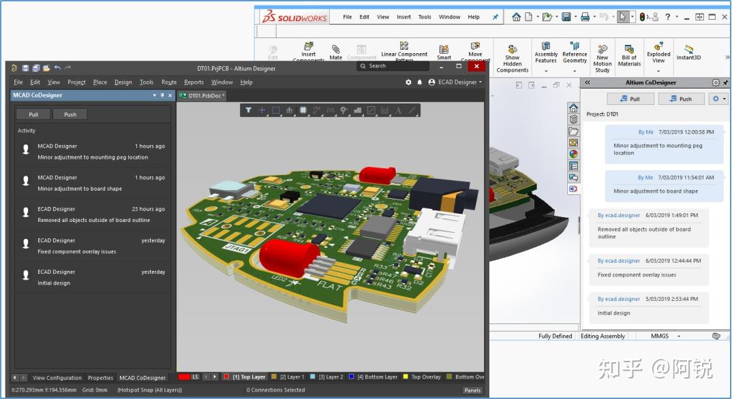The height and width of the screenshot is (399, 732).
Task: Click the New Motion Study icon
Action: coord(603,48)
